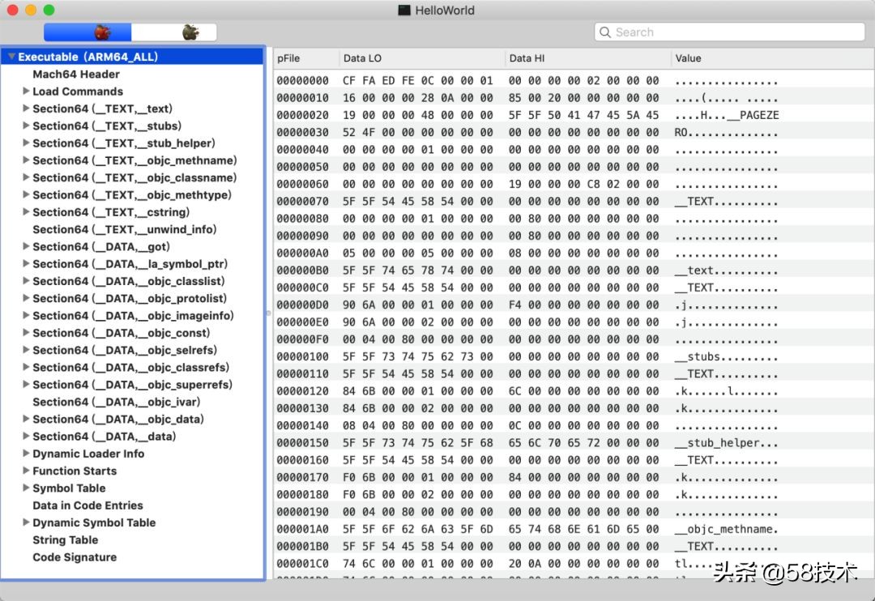Select String Table entry
875x601 pixels.
point(65,540)
